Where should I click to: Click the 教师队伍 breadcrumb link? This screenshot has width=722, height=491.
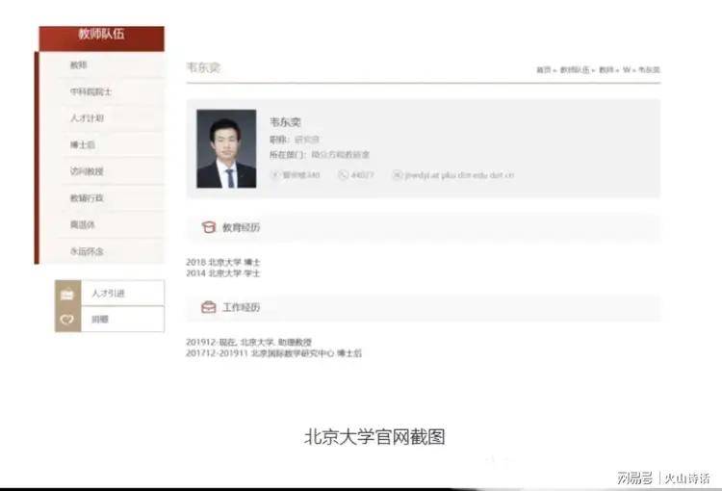click(575, 70)
